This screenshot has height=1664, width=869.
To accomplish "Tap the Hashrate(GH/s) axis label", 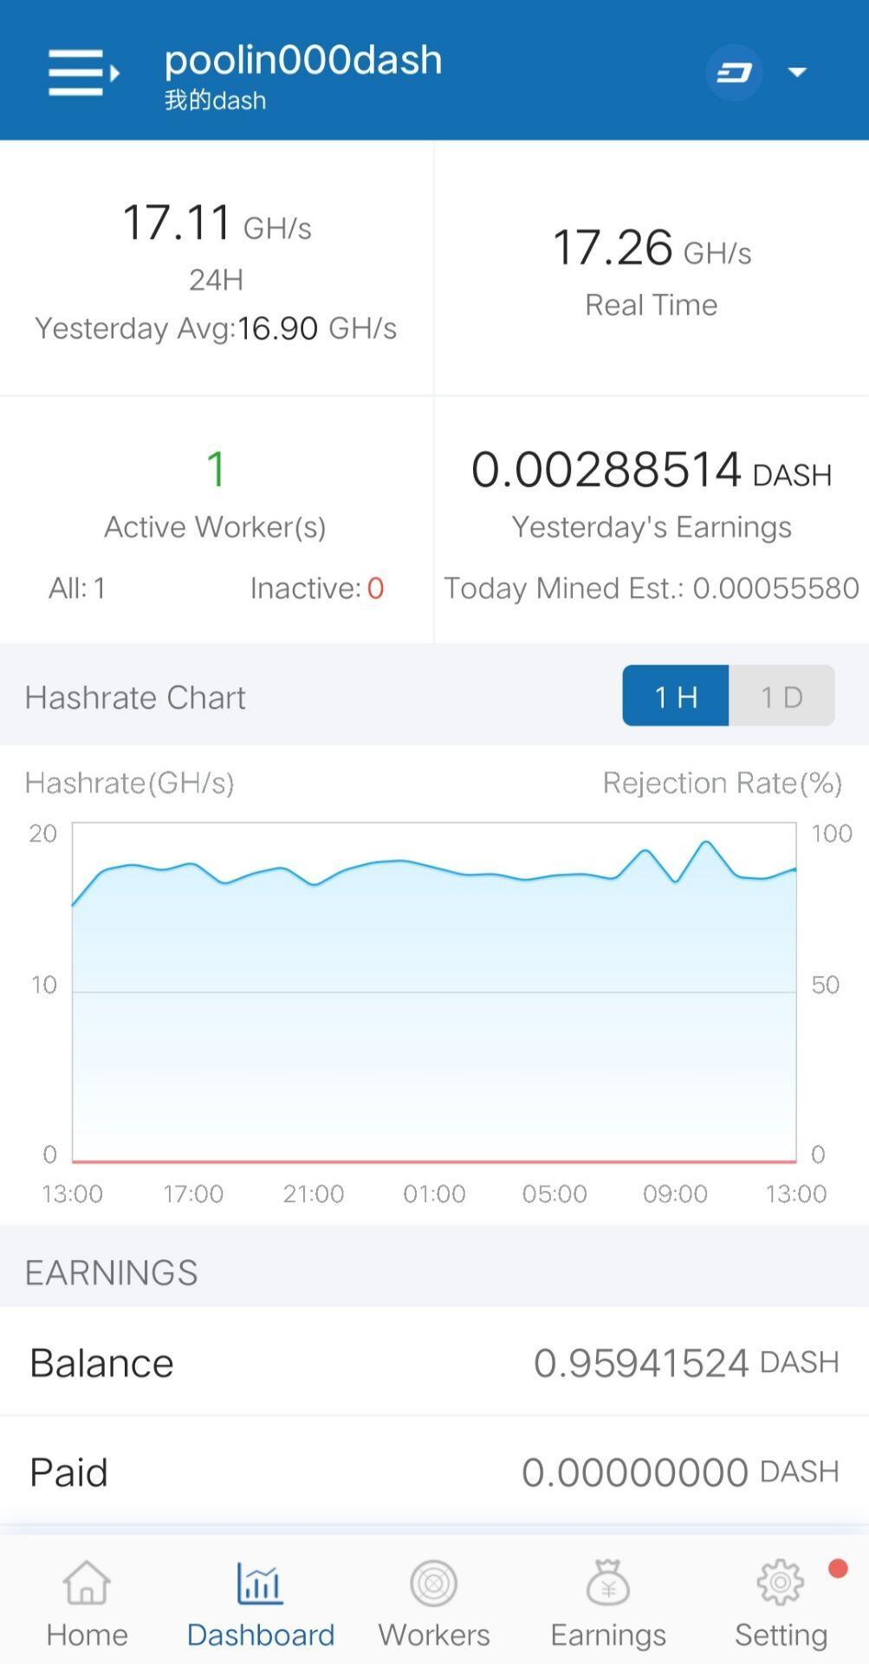I will (x=130, y=783).
